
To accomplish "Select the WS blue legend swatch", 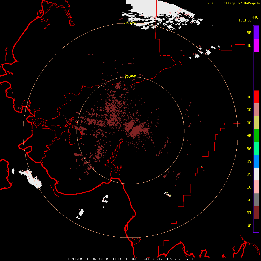I will [x=256, y=161].
